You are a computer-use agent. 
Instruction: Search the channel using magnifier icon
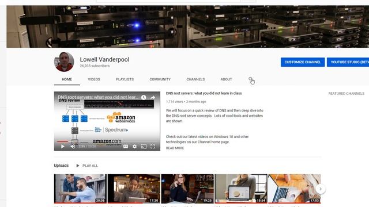point(251,79)
